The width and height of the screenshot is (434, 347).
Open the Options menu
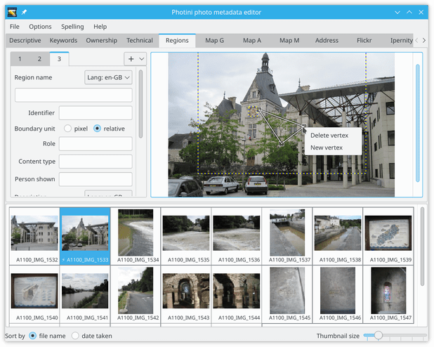tap(40, 27)
